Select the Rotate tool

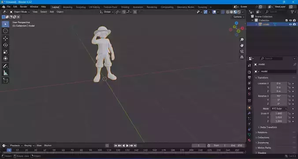6,45
